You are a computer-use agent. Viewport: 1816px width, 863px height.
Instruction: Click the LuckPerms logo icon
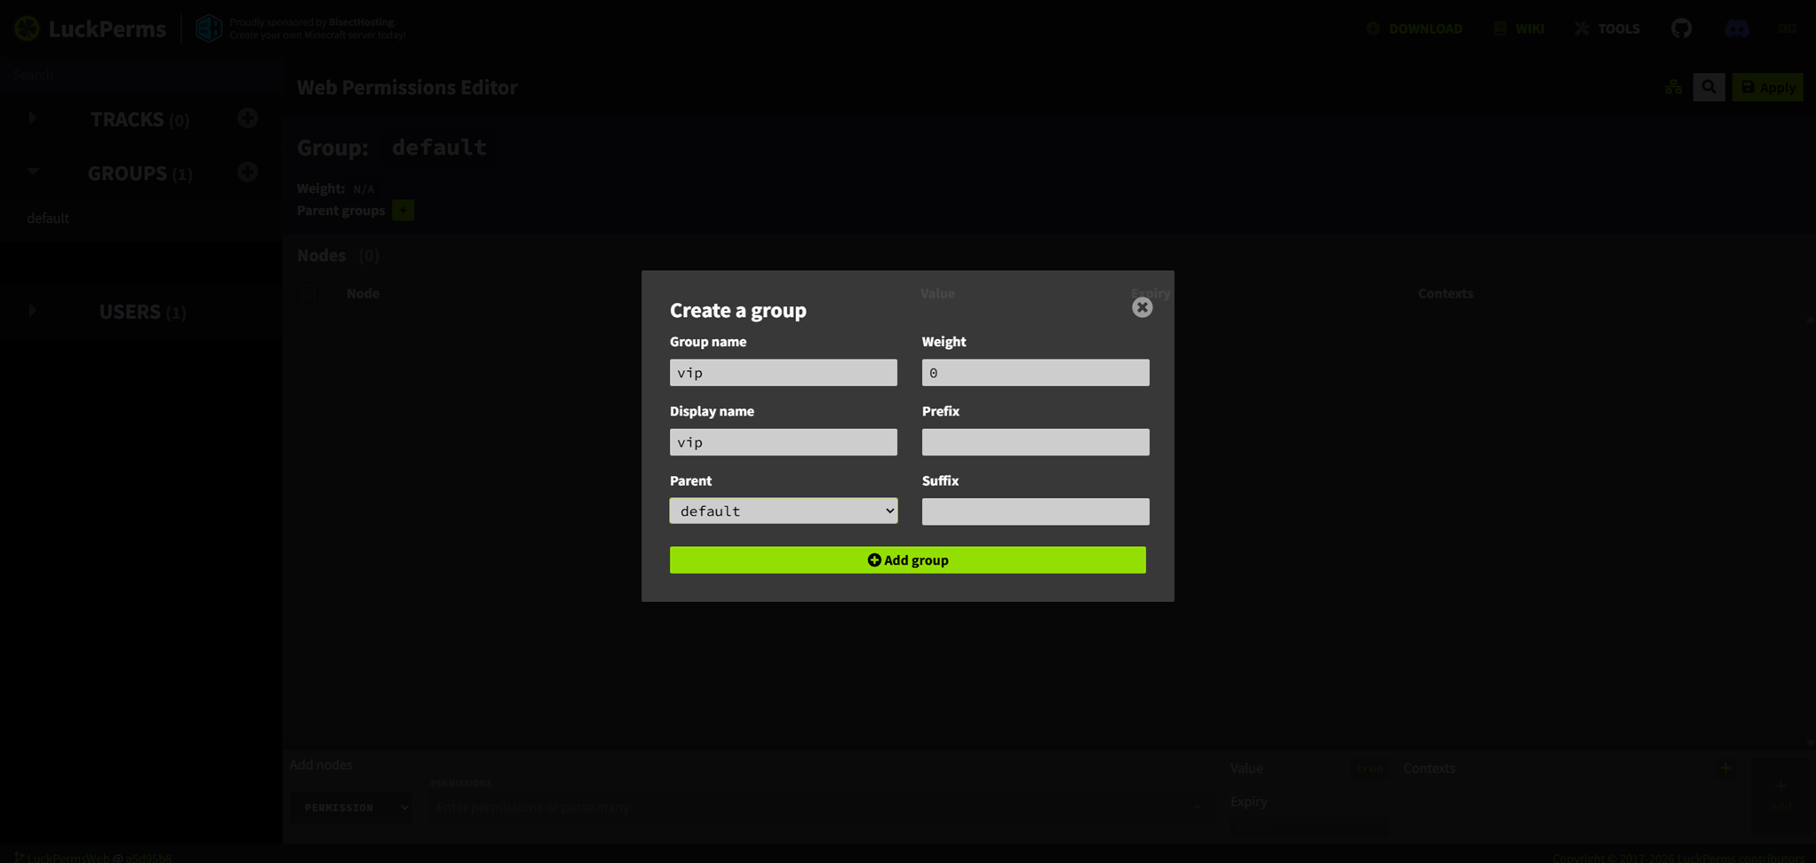[27, 28]
